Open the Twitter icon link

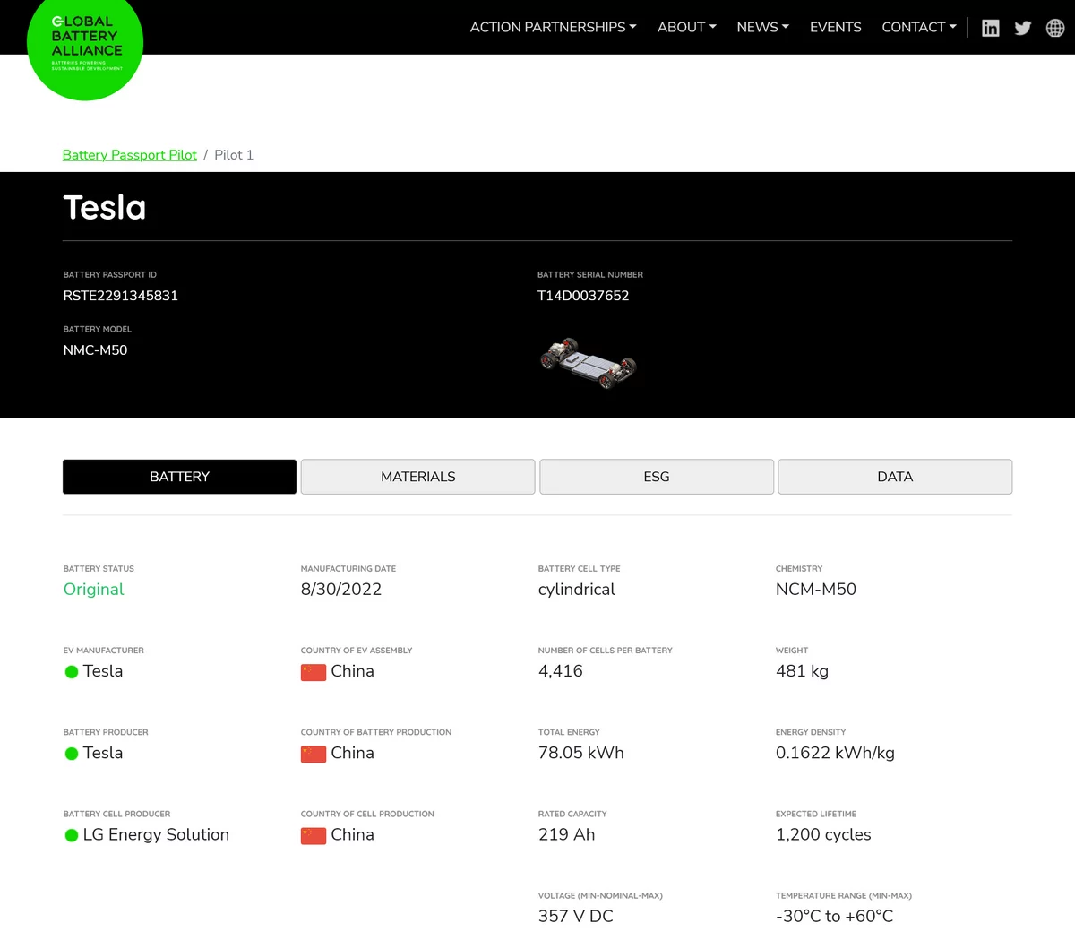click(1023, 28)
